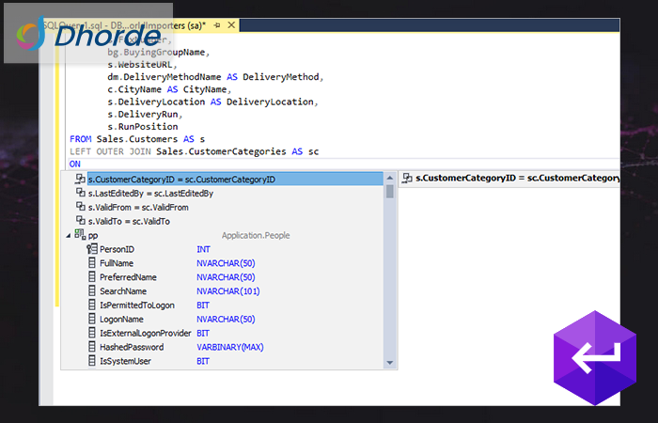Image resolution: width=658 pixels, height=423 pixels.
Task: Click the pin icon on the query tab
Action: [x=217, y=24]
